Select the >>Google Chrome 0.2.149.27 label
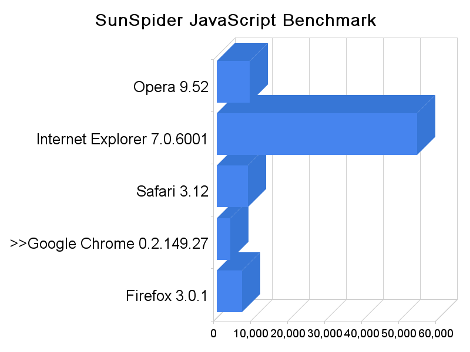Viewport: 470px width, 352px height. (109, 243)
